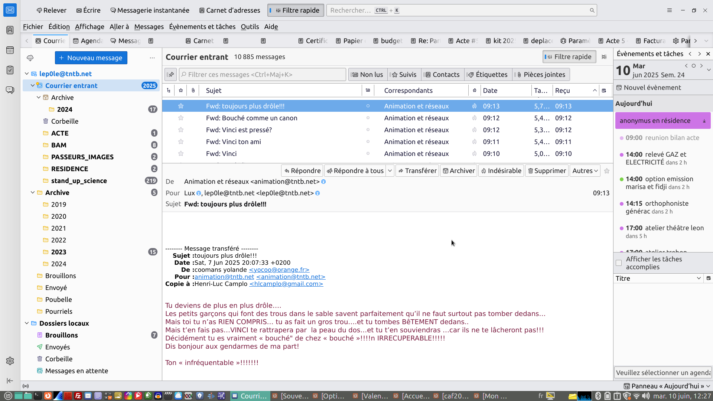Open the Chat space icon
The image size is (713, 401).
coord(10,90)
